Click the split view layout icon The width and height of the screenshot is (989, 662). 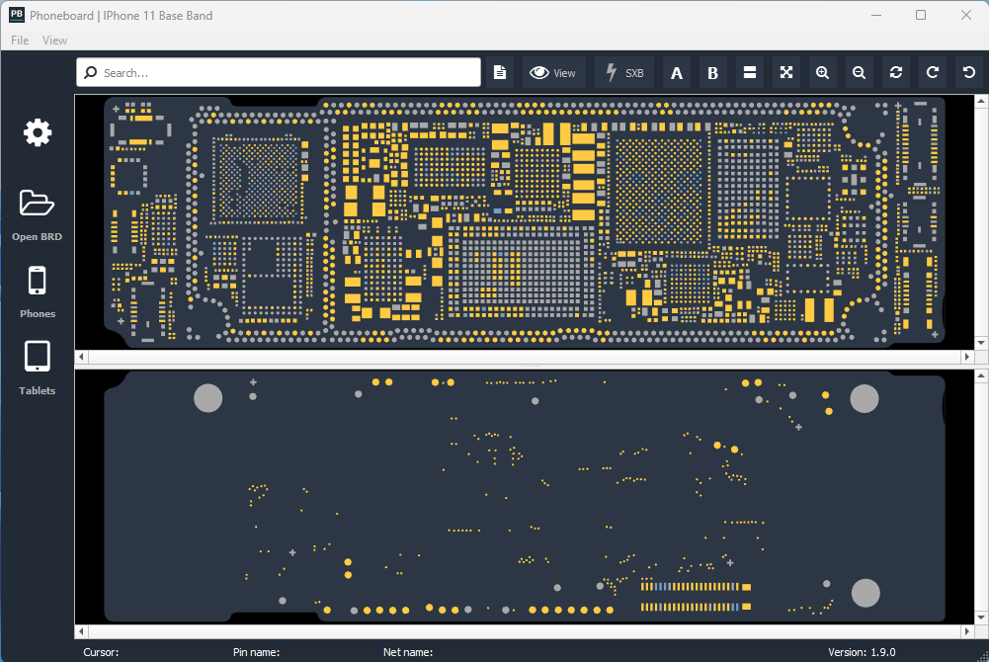pos(749,72)
